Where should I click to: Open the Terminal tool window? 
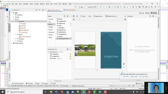tap(29, 84)
